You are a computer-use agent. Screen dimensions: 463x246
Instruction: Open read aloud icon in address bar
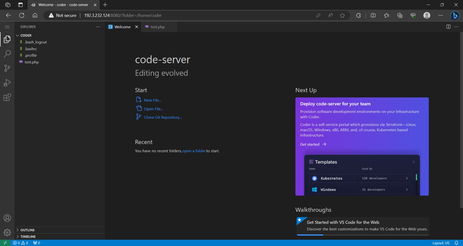330,15
